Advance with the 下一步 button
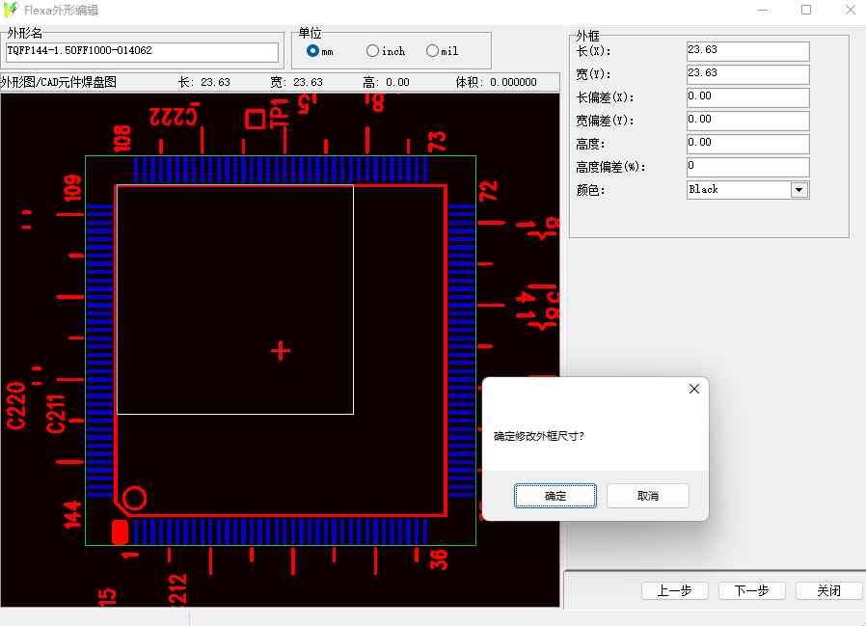This screenshot has width=866, height=626. click(x=751, y=590)
